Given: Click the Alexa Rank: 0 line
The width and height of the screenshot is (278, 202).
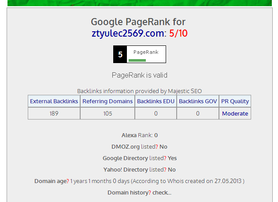Looking at the screenshot, I should [x=140, y=135].
